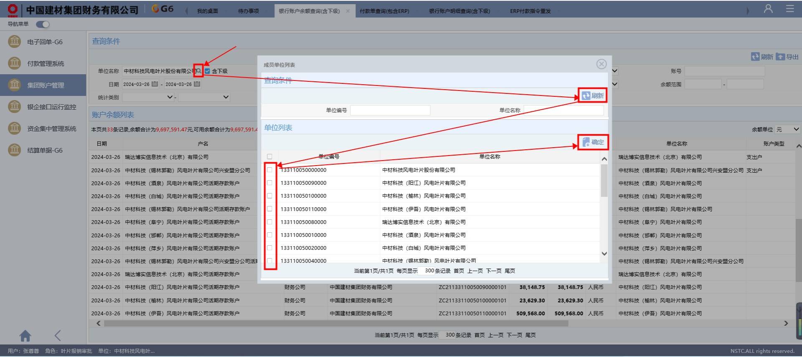This screenshot has height=357, width=802.
Task: Check the box for unit 133110050010000
Action: [269, 235]
